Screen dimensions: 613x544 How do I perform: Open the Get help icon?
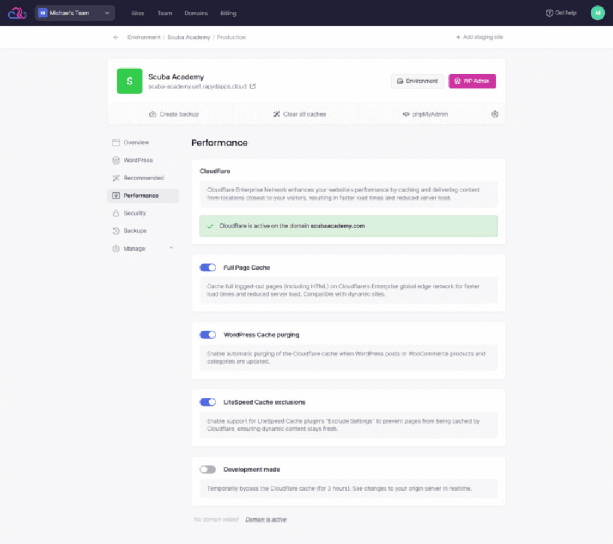(548, 13)
